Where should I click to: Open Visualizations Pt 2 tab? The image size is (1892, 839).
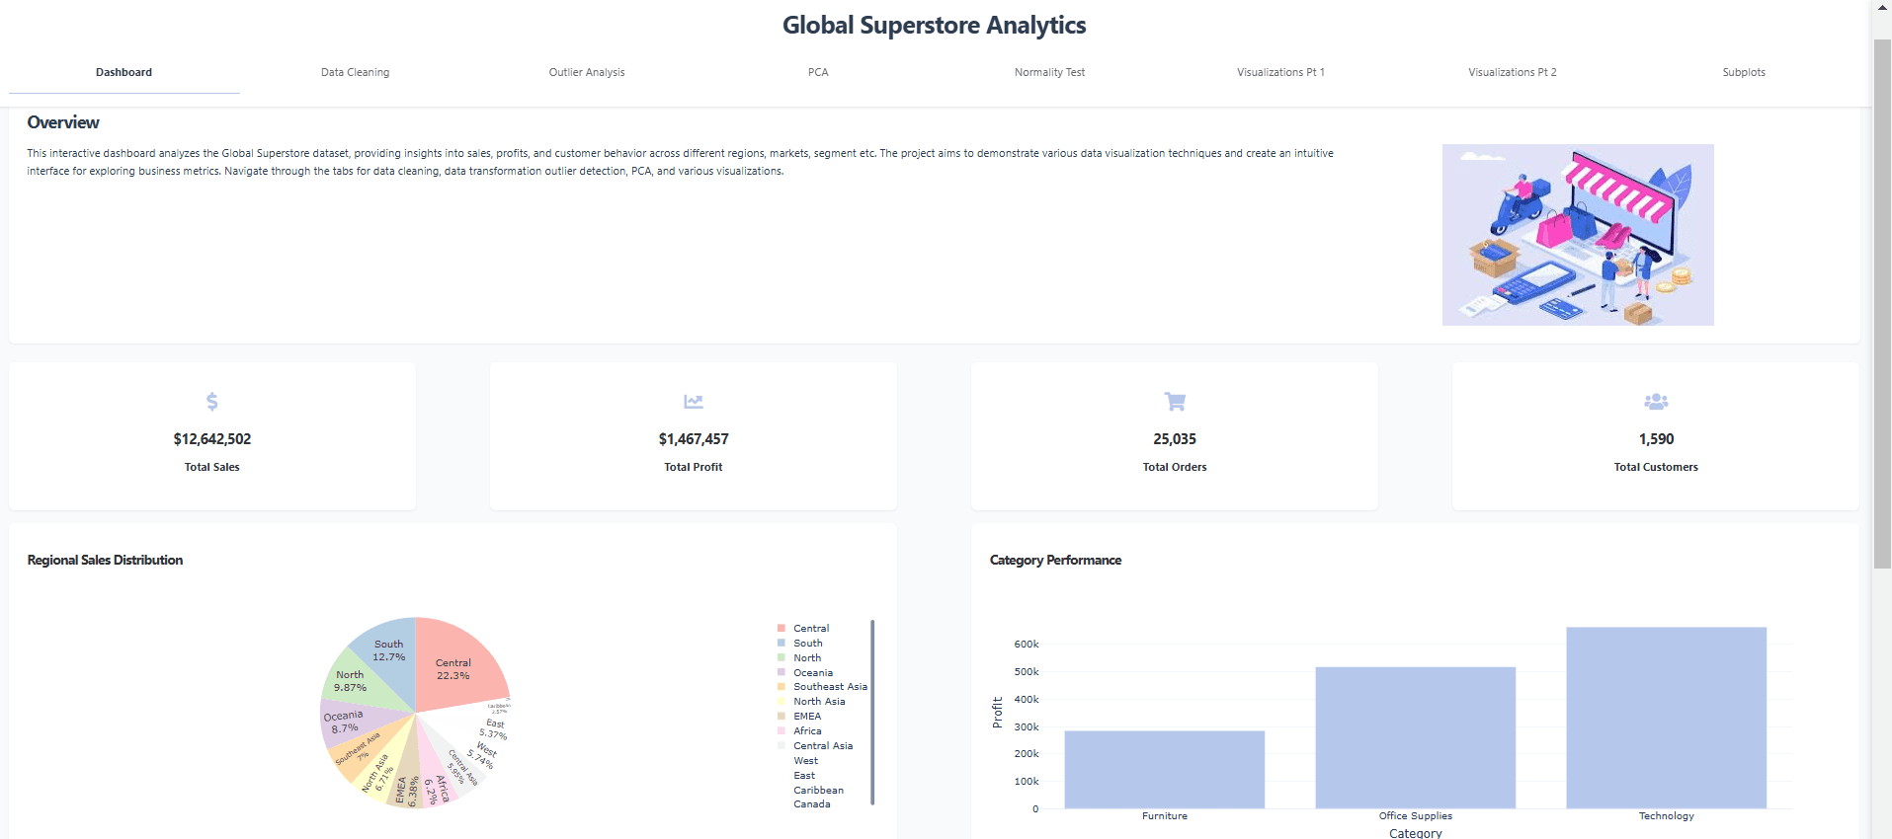[x=1512, y=72]
